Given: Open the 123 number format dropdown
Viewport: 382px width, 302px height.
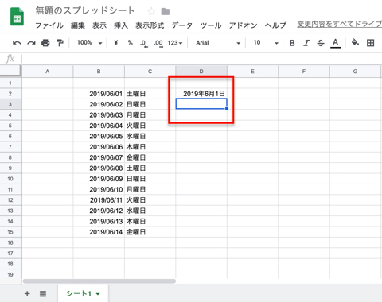Looking at the screenshot, I should coord(175,43).
